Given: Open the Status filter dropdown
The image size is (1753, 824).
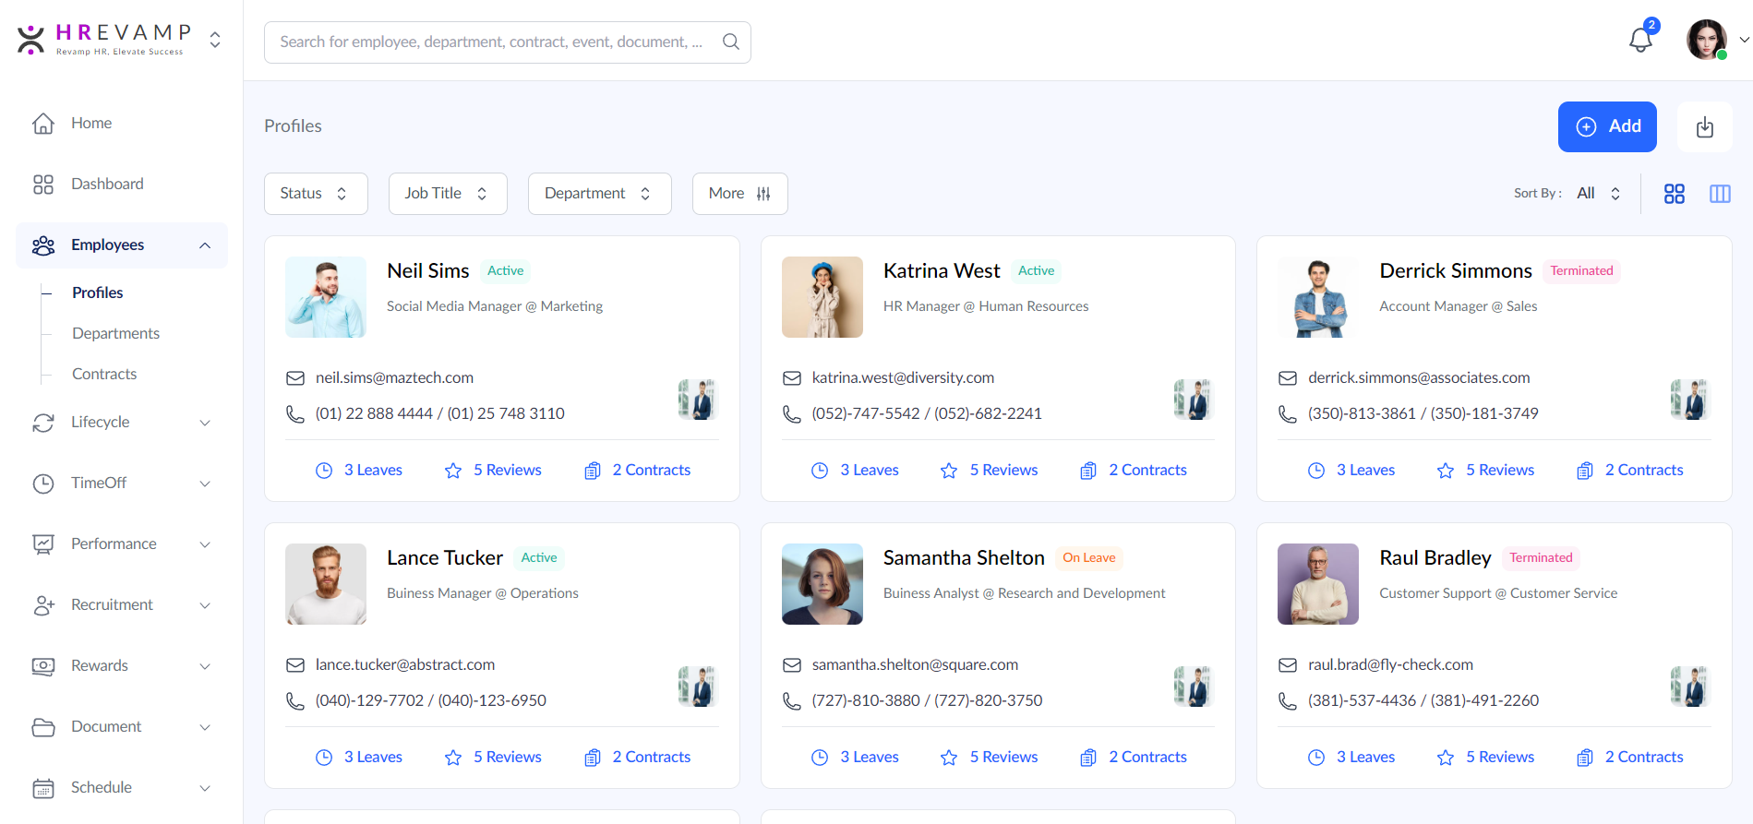Looking at the screenshot, I should click(315, 194).
